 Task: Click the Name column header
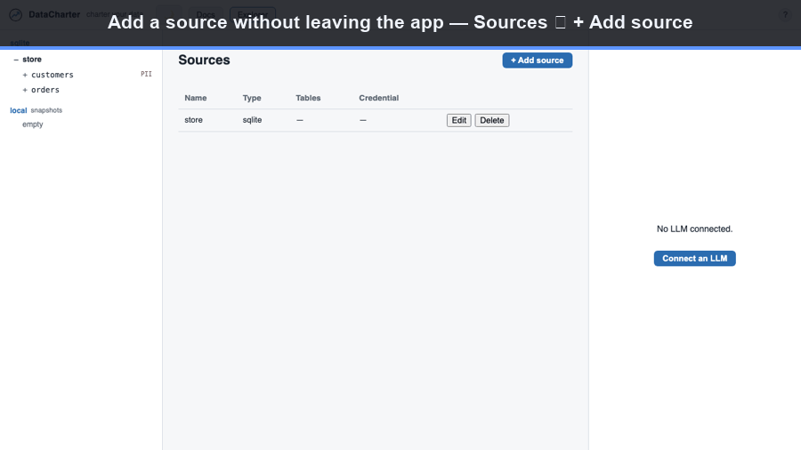[196, 98]
